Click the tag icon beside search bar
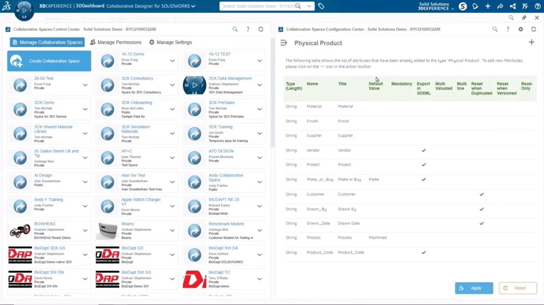 321,6
